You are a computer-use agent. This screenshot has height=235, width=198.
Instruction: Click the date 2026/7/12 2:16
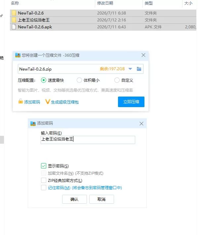(111, 20)
